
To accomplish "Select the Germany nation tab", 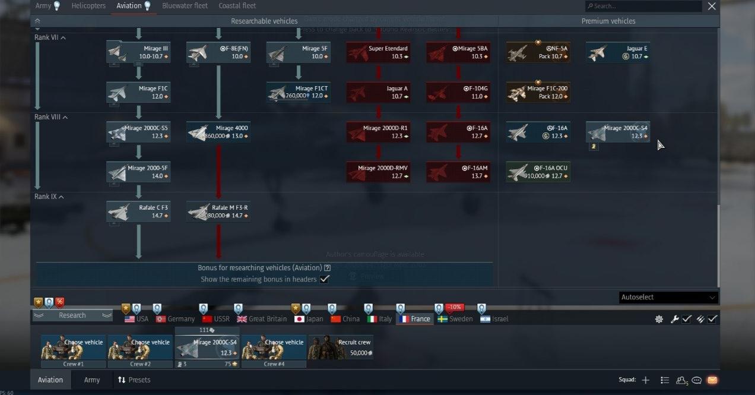I will coord(175,319).
